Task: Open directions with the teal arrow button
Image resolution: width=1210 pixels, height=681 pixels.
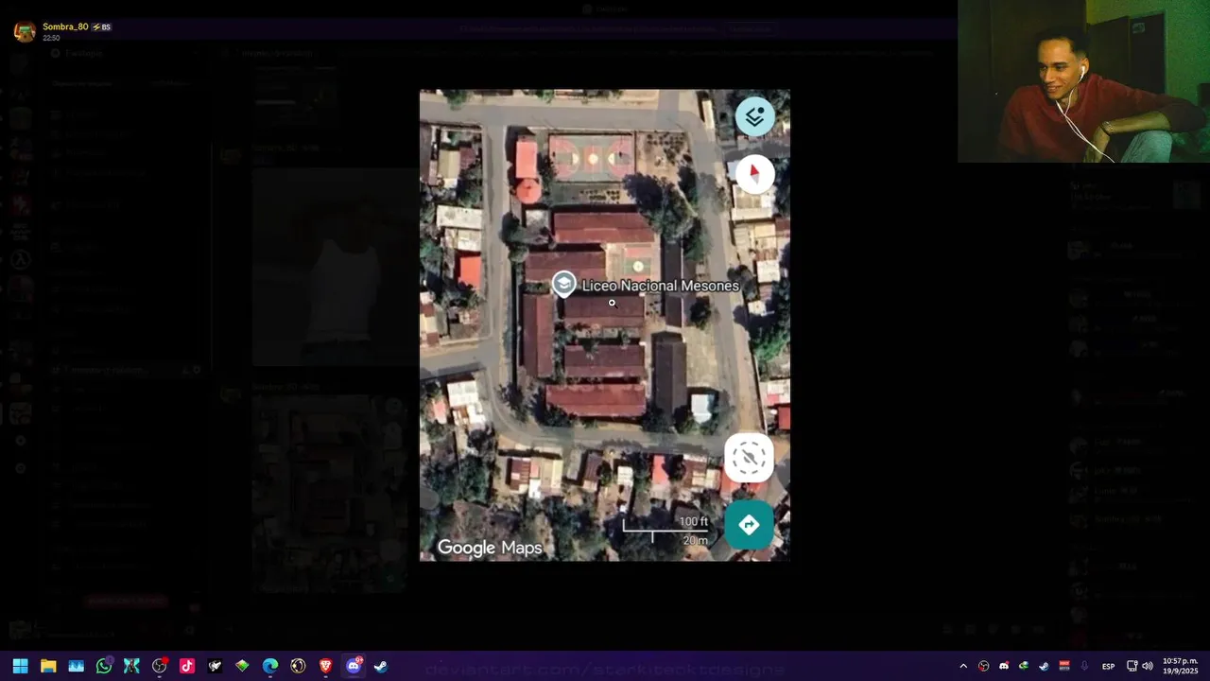Action: [x=749, y=524]
